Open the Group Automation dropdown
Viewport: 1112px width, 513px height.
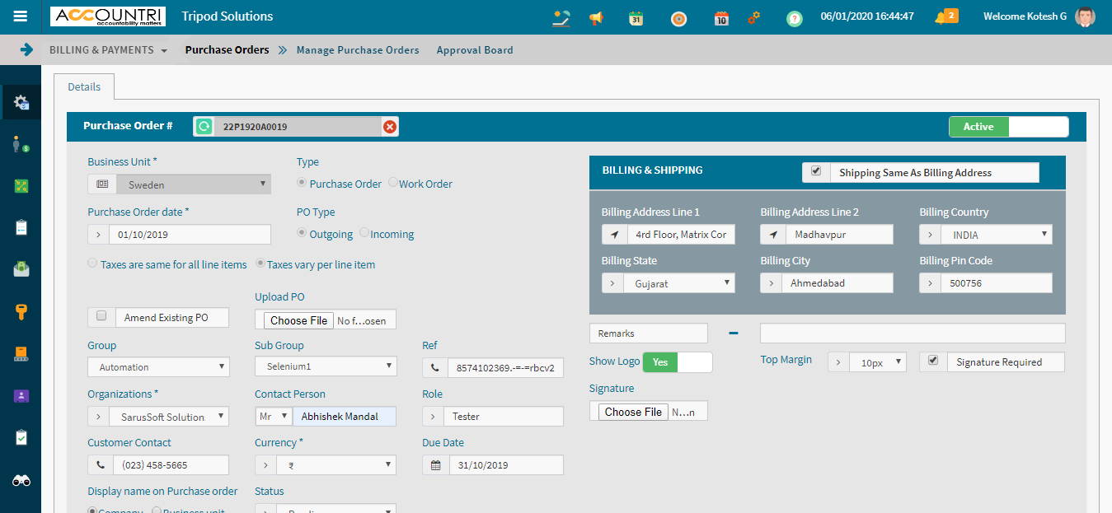[x=158, y=366]
